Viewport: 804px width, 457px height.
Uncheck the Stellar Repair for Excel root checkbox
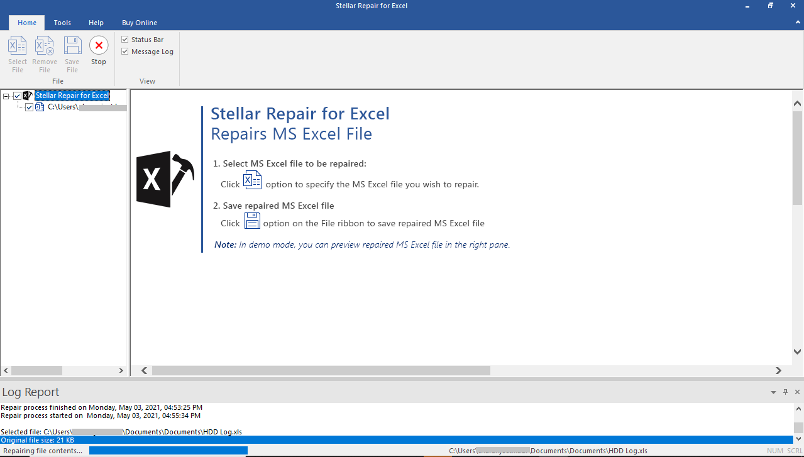17,96
